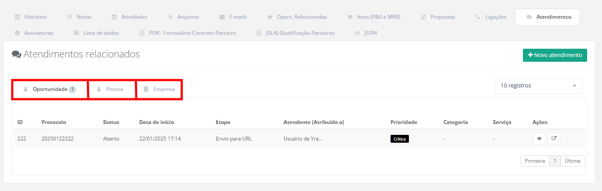Open the Ligações tab

(x=491, y=17)
